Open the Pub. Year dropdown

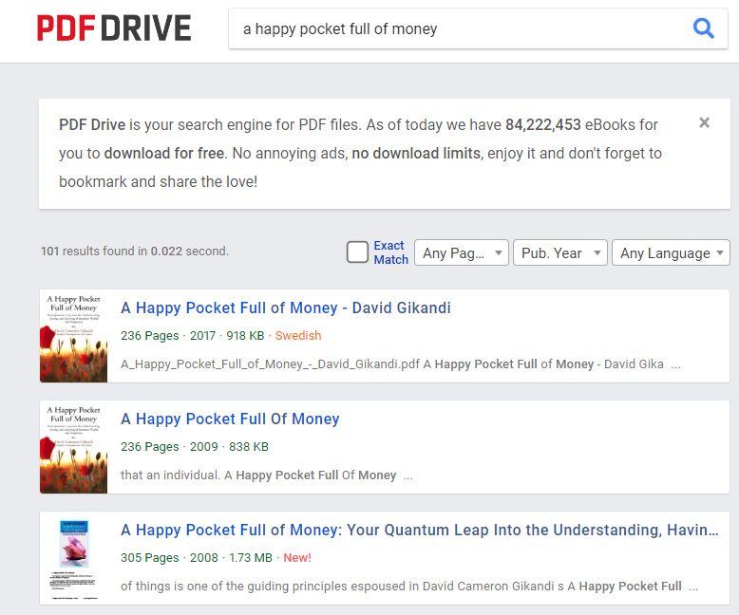click(x=559, y=252)
